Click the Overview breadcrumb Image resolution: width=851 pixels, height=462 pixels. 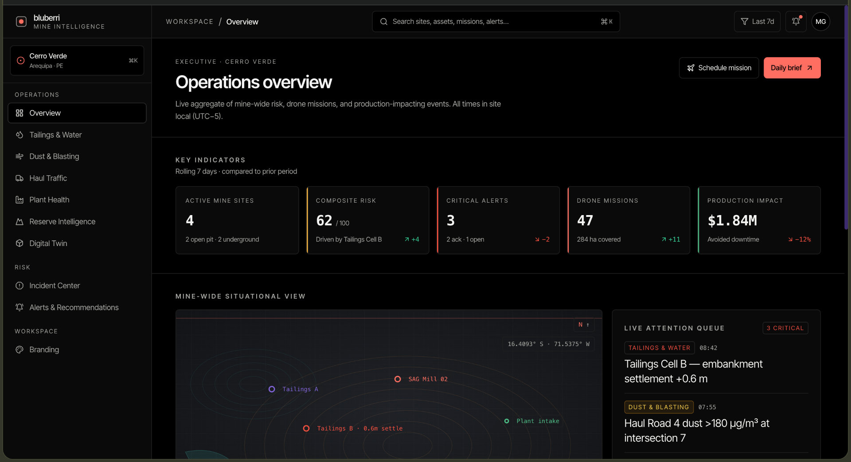pos(242,22)
